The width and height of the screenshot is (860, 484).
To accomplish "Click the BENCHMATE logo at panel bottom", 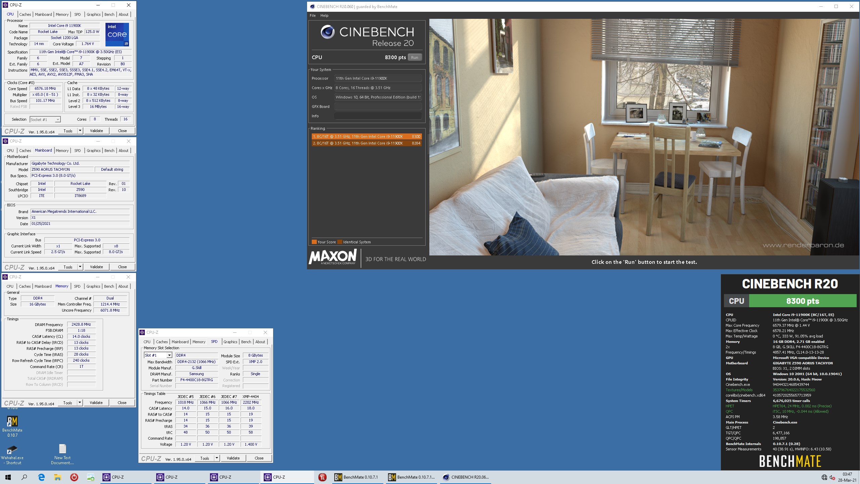I will pyautogui.click(x=790, y=461).
